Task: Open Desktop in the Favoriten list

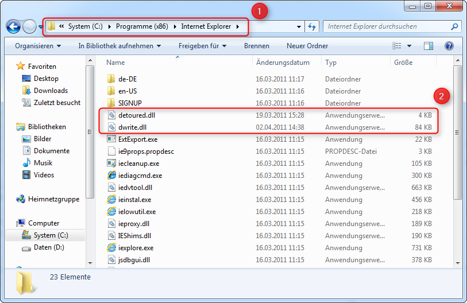Action: click(x=46, y=79)
